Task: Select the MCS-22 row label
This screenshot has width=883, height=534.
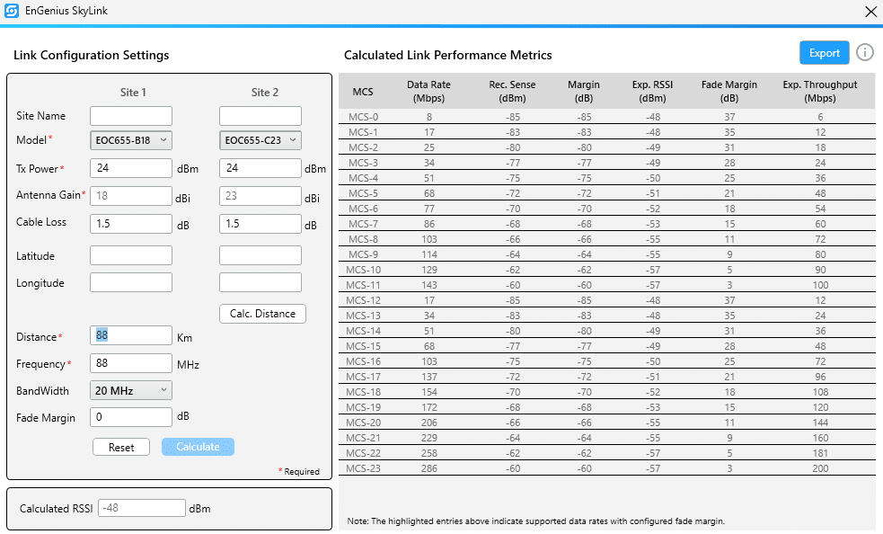Action: coord(363,453)
